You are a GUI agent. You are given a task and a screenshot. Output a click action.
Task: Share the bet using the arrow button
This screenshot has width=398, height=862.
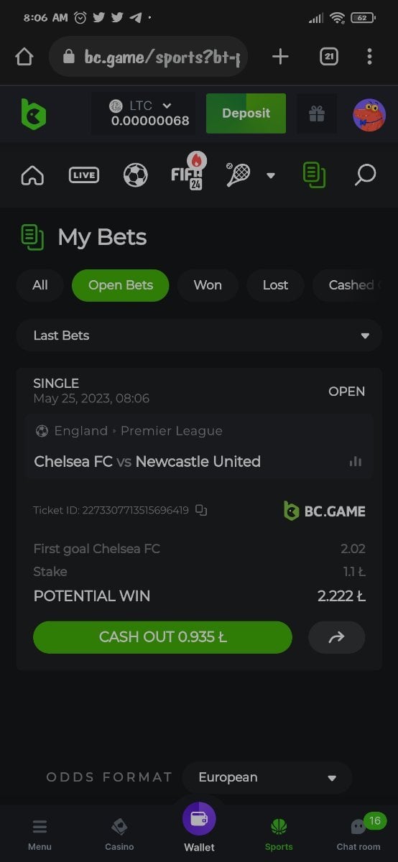click(x=336, y=637)
